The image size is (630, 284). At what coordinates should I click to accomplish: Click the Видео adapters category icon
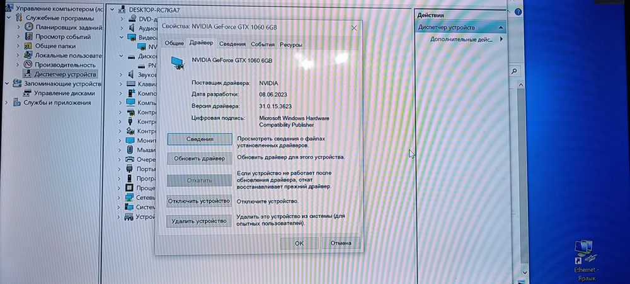(x=132, y=37)
